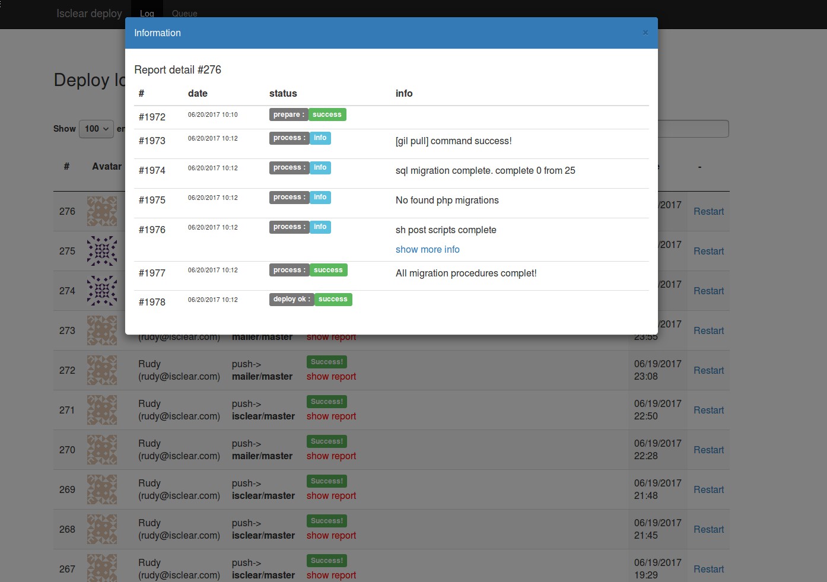The width and height of the screenshot is (827, 582).
Task: Restart deploy number 274
Action: 708,291
